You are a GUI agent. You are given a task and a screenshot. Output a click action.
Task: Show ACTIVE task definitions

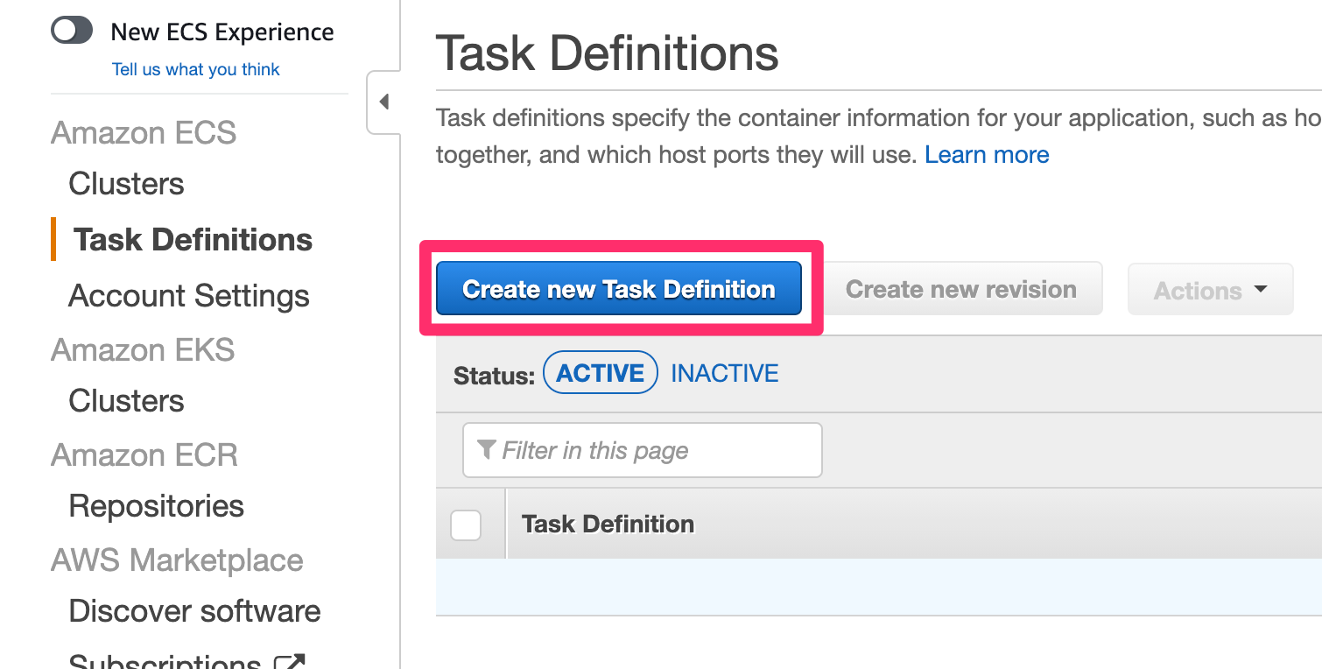pos(601,371)
